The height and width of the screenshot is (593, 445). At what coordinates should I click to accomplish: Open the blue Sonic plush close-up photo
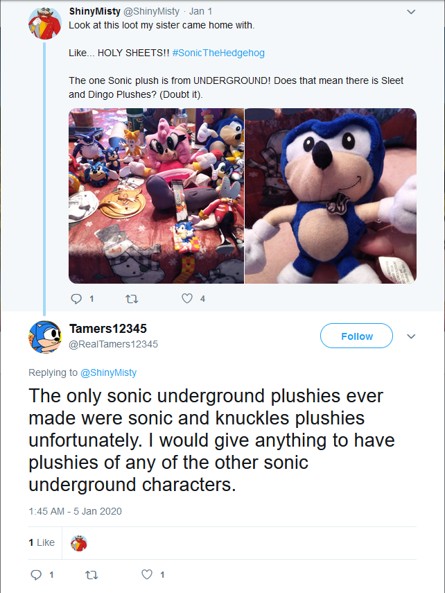[x=331, y=196]
